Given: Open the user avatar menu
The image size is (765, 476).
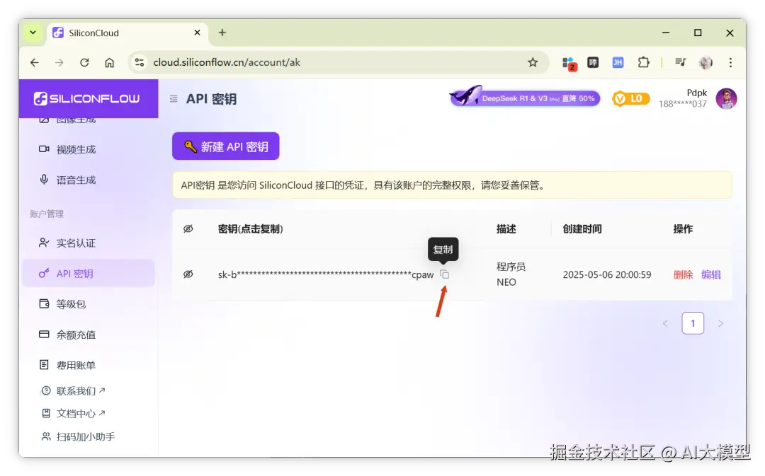Looking at the screenshot, I should (726, 99).
